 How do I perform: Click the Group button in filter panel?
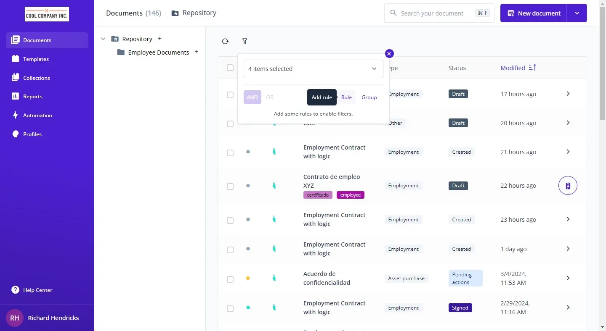click(x=369, y=97)
